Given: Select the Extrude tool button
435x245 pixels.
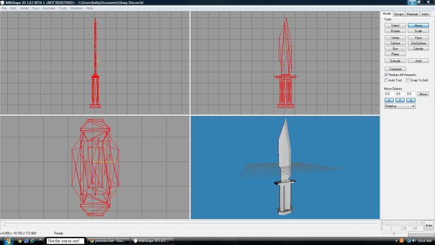Looking at the screenshot, I should pyautogui.click(x=395, y=61).
